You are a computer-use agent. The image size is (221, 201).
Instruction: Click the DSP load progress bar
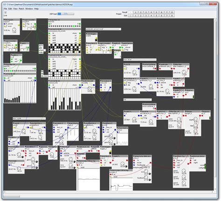pos(66,14)
